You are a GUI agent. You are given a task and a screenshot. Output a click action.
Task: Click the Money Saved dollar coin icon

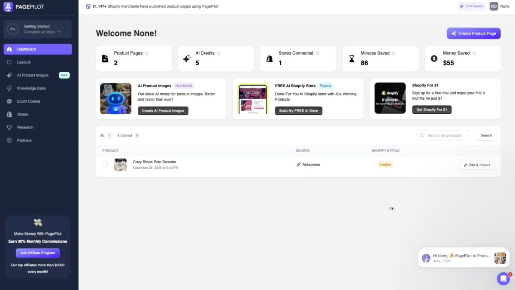(x=434, y=58)
